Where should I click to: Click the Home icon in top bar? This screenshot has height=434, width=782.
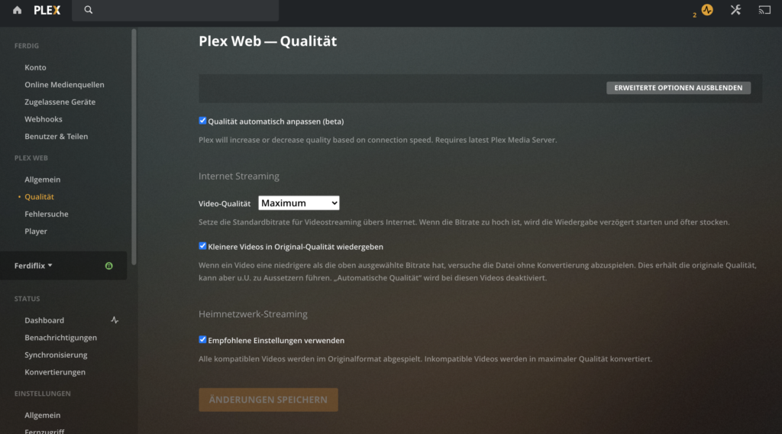coord(18,10)
